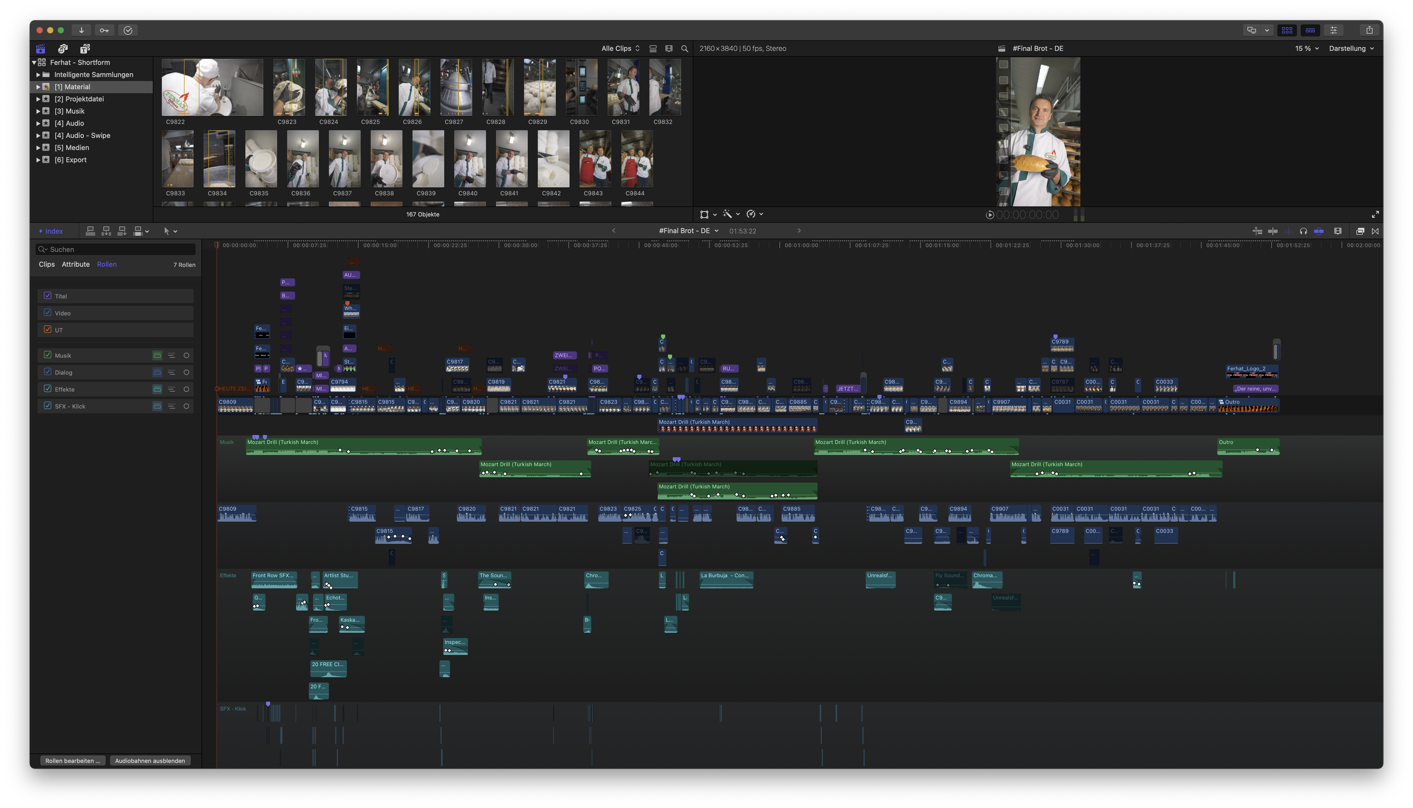Screen dimensions: 1413x808
Task: Open the Darstellung view options dropdown
Action: tap(1351, 49)
